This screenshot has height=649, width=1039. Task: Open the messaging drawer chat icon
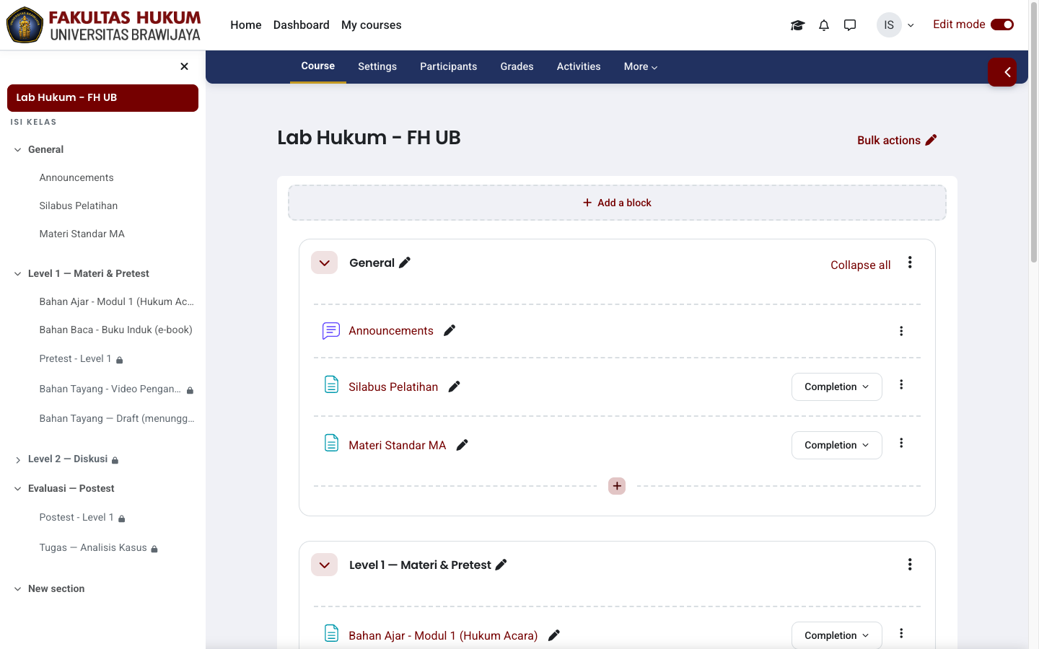(x=850, y=25)
